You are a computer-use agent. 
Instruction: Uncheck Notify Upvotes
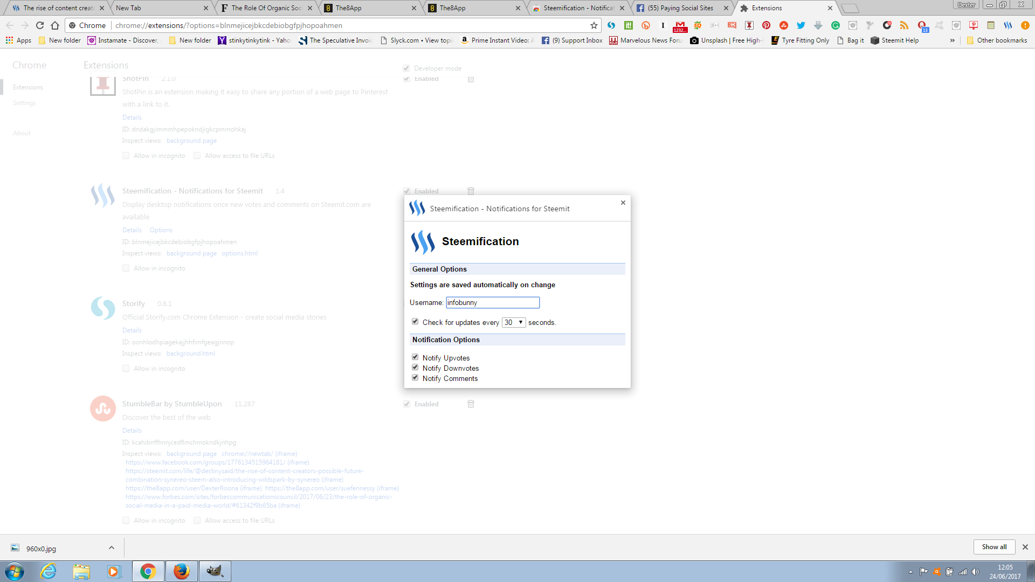click(x=415, y=357)
